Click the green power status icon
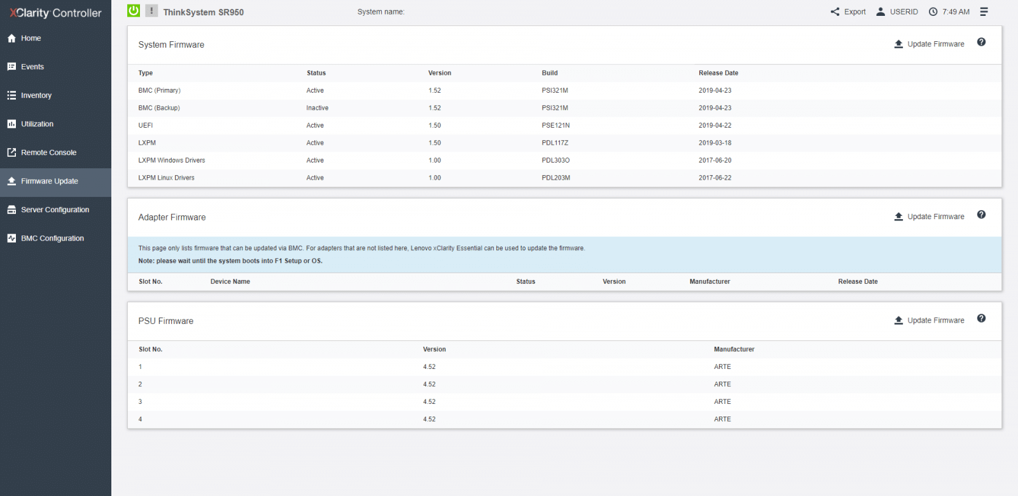The image size is (1018, 496). coord(134,11)
